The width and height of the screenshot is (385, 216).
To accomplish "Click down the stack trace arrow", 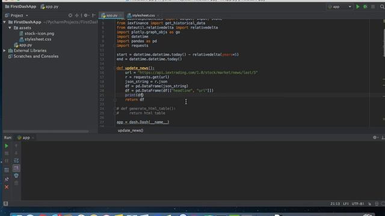I will (16, 154).
